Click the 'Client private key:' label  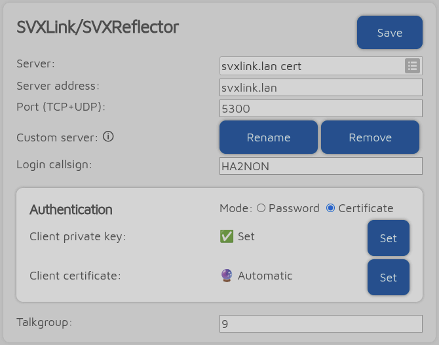(x=78, y=237)
